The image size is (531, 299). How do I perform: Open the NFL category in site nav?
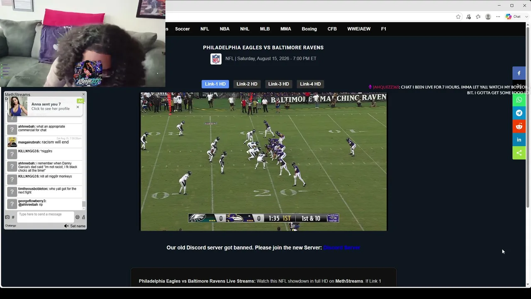pyautogui.click(x=205, y=29)
